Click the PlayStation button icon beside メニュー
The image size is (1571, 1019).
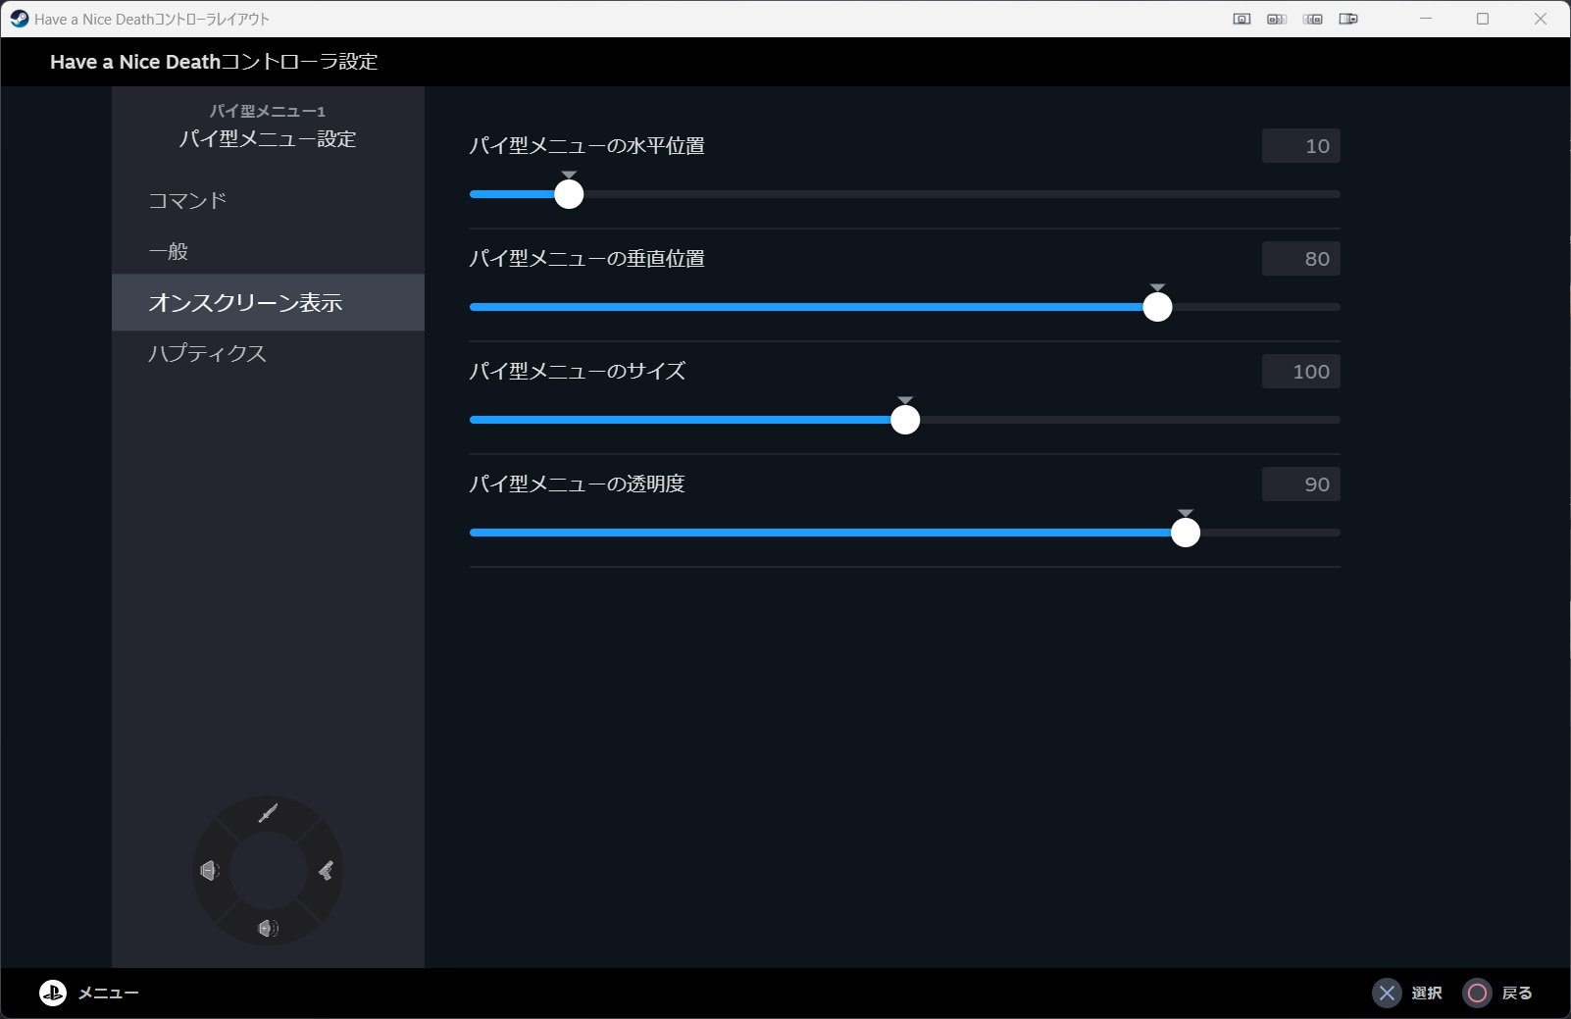point(53,993)
